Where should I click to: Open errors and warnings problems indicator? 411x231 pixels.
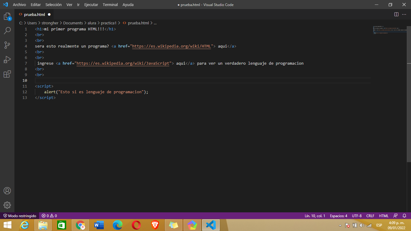[49, 216]
